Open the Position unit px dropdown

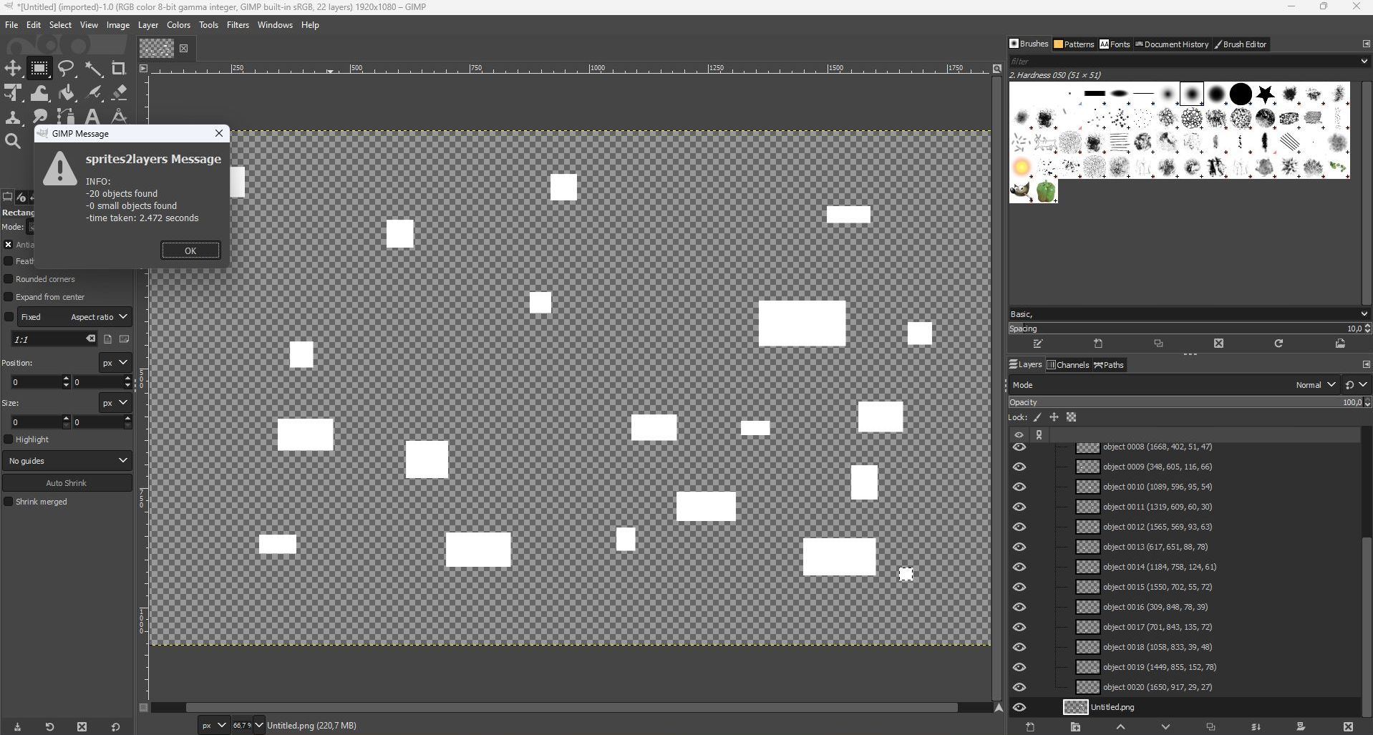click(115, 363)
